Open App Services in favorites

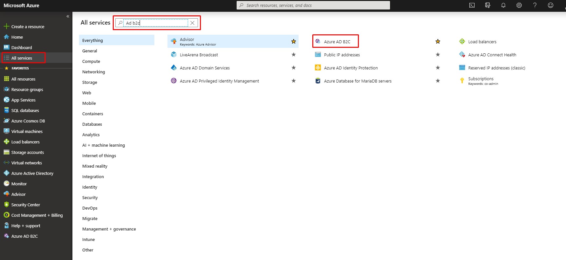click(x=23, y=100)
